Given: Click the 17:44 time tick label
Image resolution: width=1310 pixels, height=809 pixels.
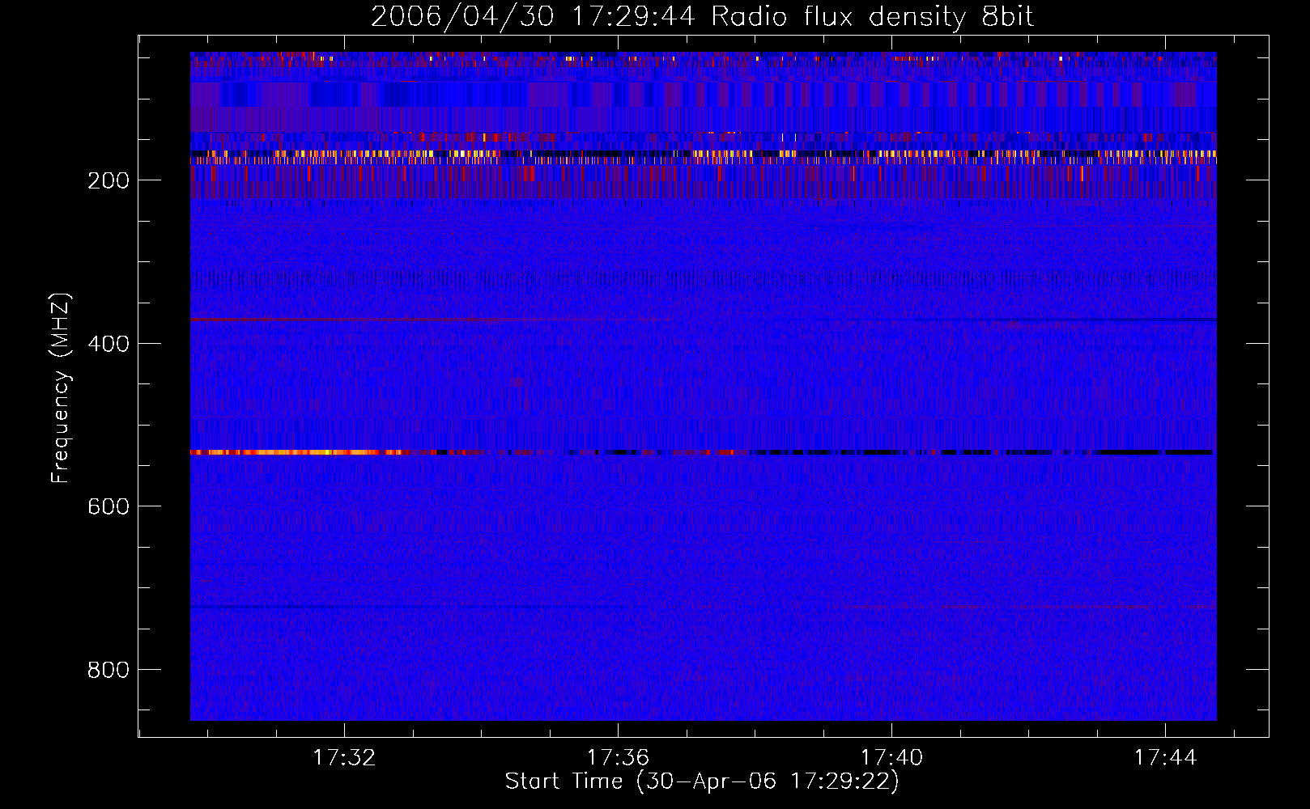Looking at the screenshot, I should 1165,757.
